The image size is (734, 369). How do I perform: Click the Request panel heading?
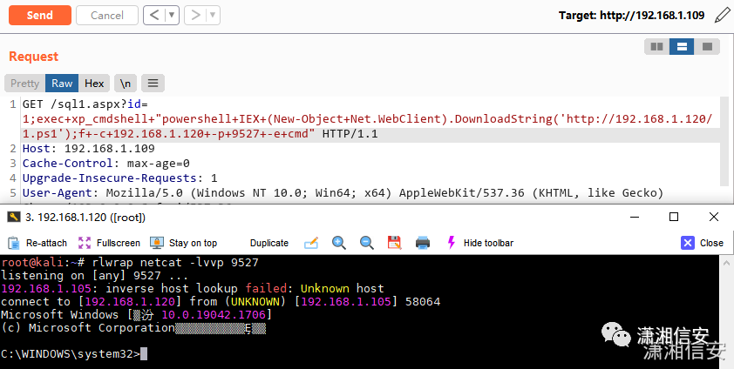34,57
